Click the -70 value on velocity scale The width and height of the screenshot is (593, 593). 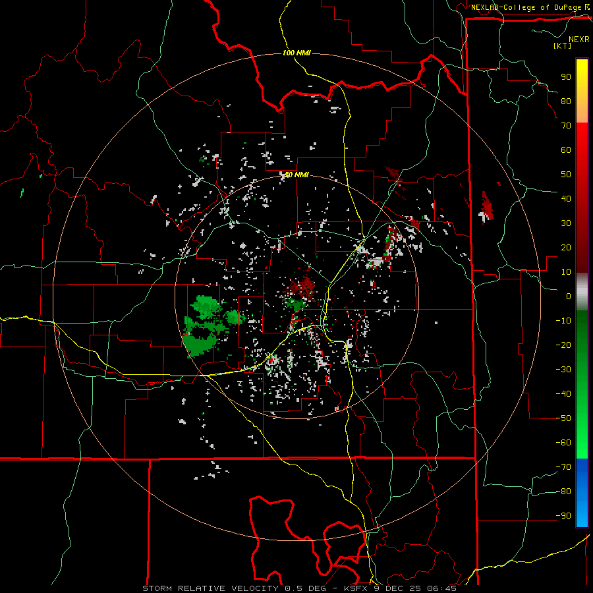coord(563,467)
